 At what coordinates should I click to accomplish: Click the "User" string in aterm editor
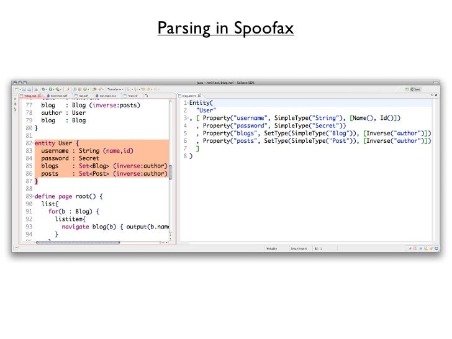(206, 111)
